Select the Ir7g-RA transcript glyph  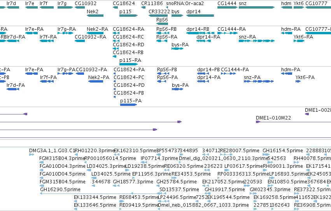[x=65, y=33]
